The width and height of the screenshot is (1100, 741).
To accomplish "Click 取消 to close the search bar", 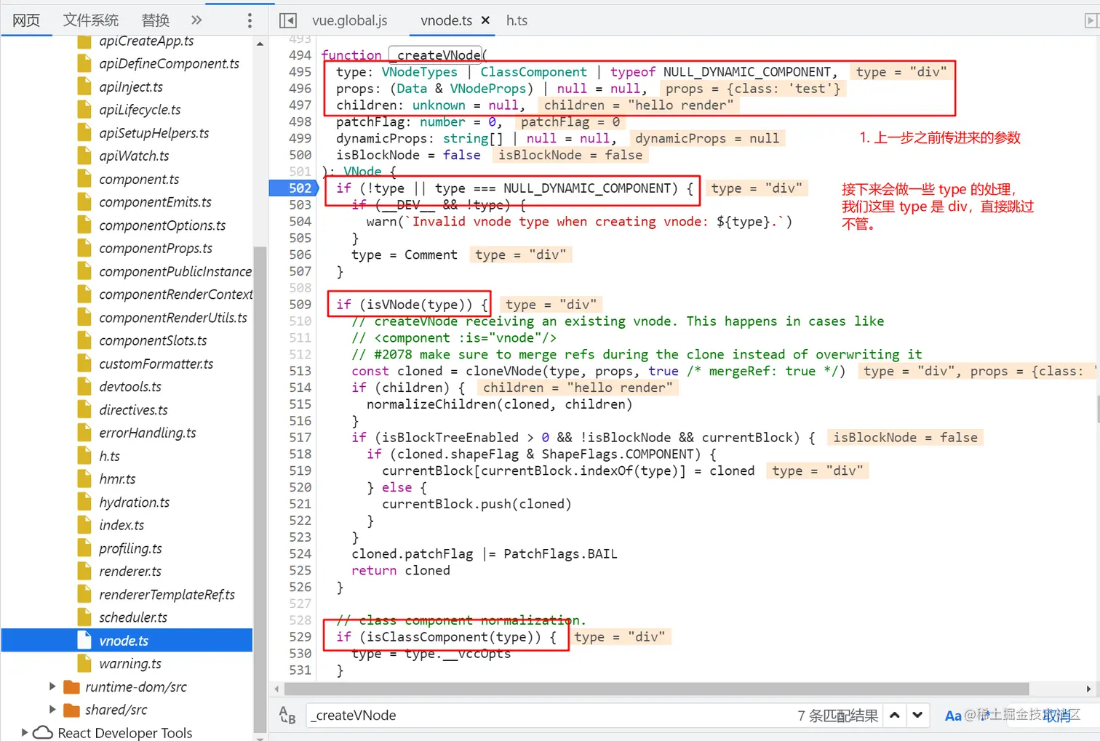I will click(1057, 716).
